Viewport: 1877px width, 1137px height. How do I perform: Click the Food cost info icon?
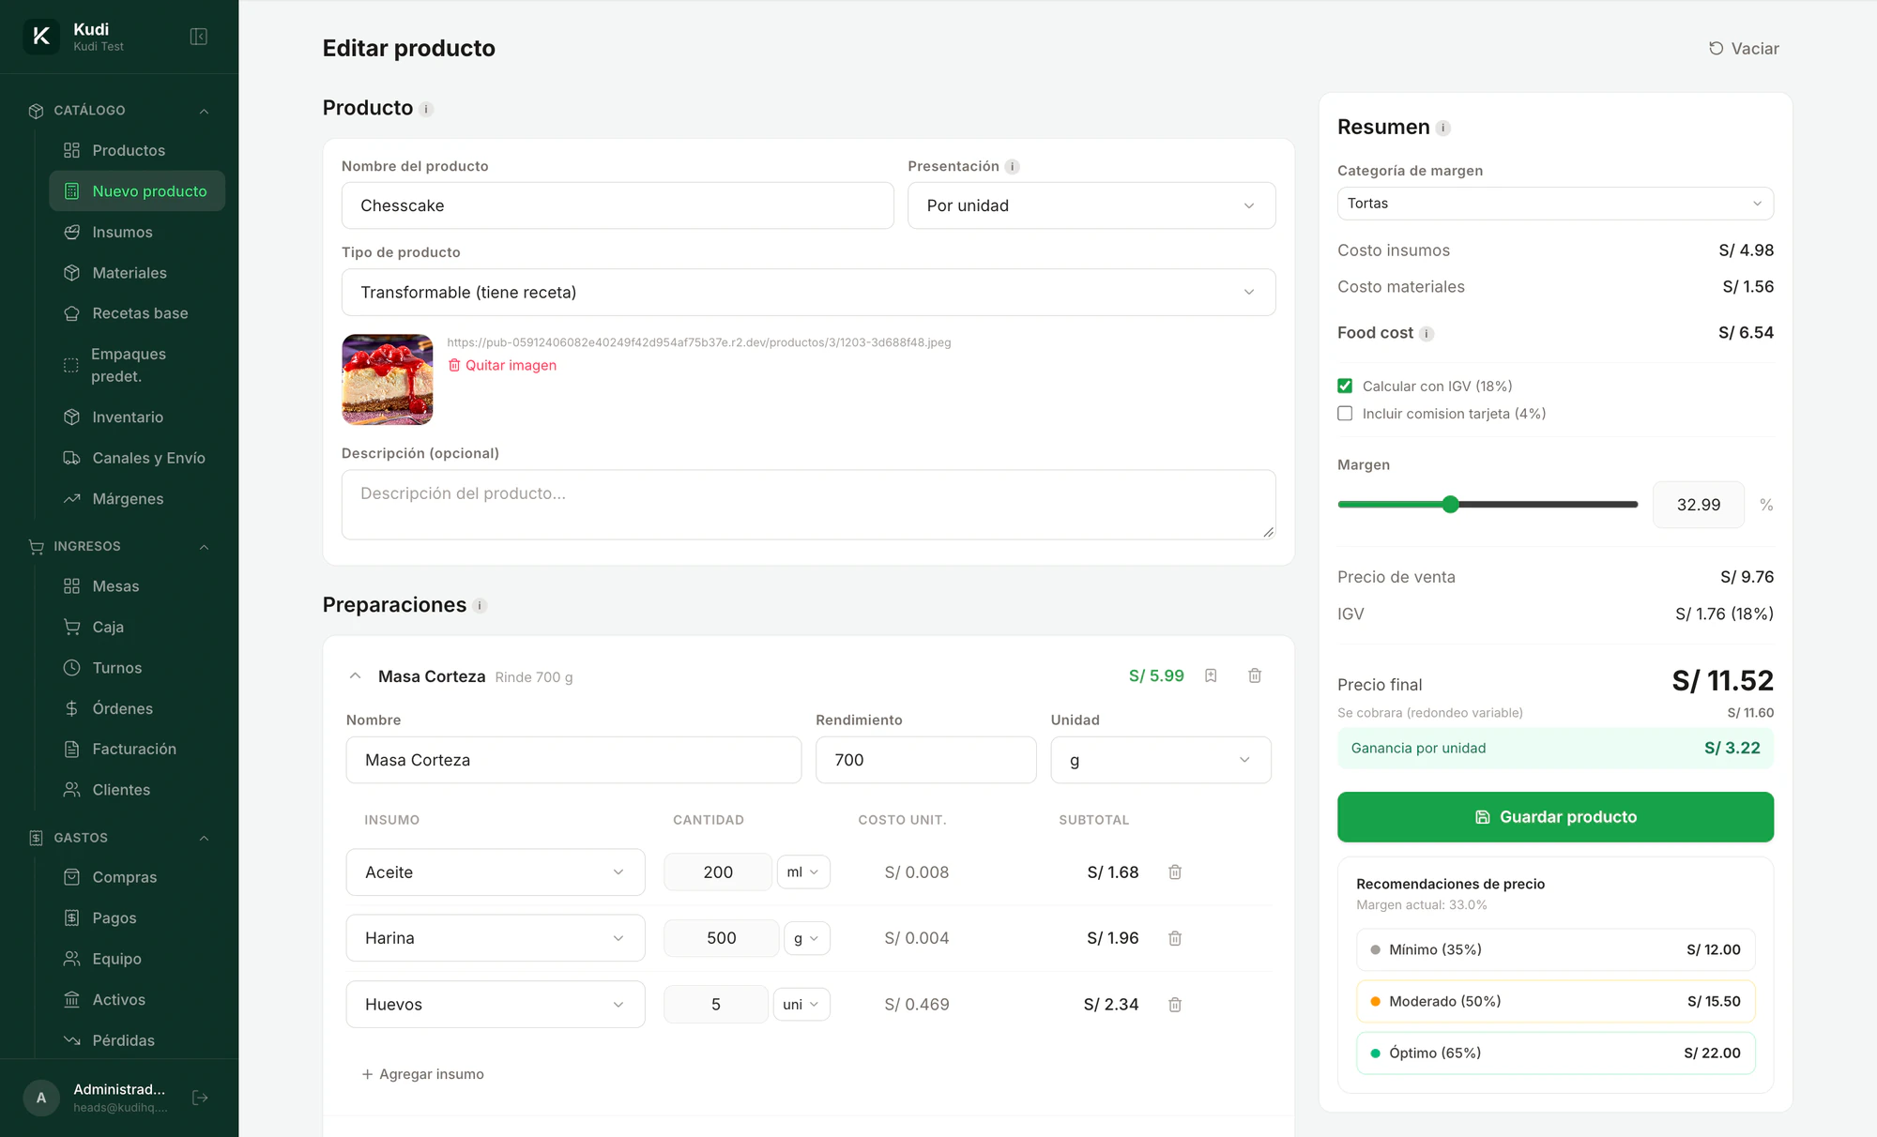[1427, 334]
